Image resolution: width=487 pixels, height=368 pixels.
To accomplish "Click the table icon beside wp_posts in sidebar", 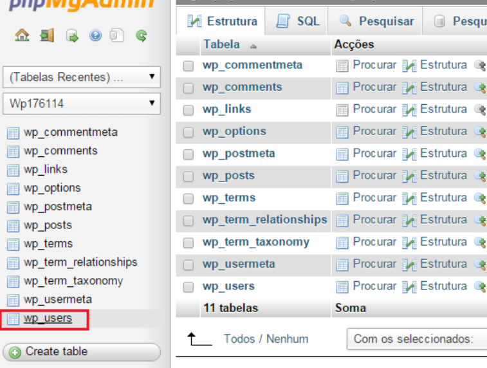I will click(13, 226).
